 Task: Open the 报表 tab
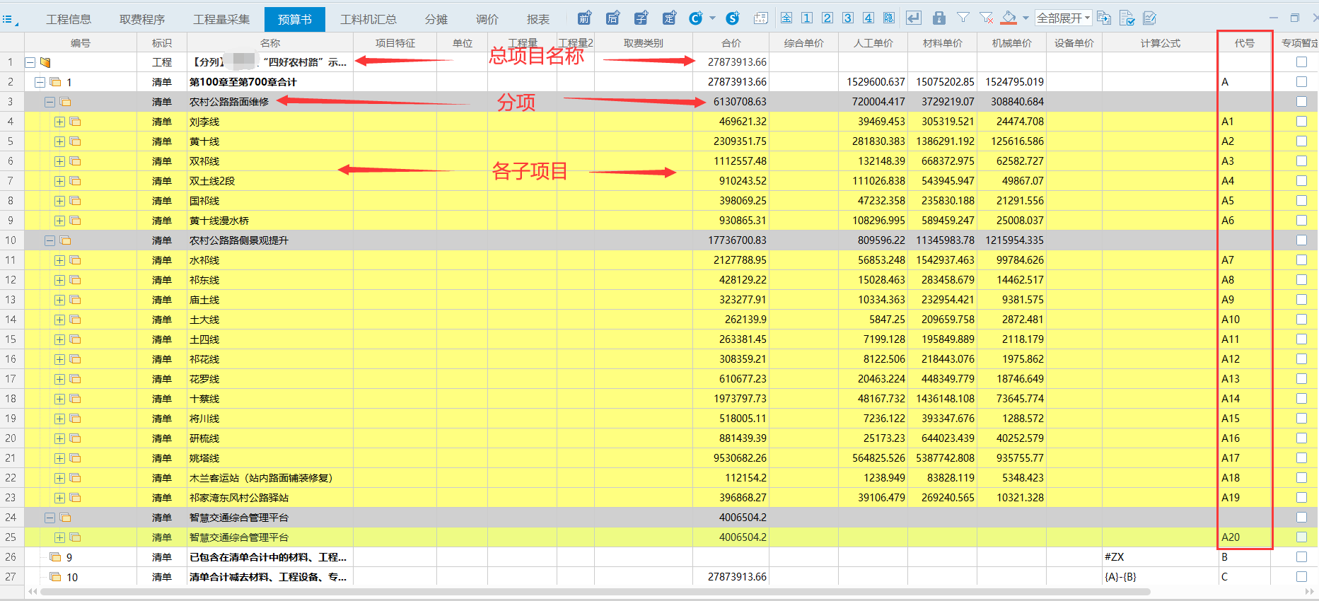point(538,19)
